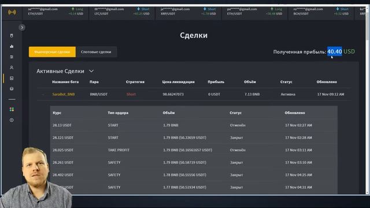
Task: Expand the sidebar with the arrow button
Action: [x=22, y=27]
